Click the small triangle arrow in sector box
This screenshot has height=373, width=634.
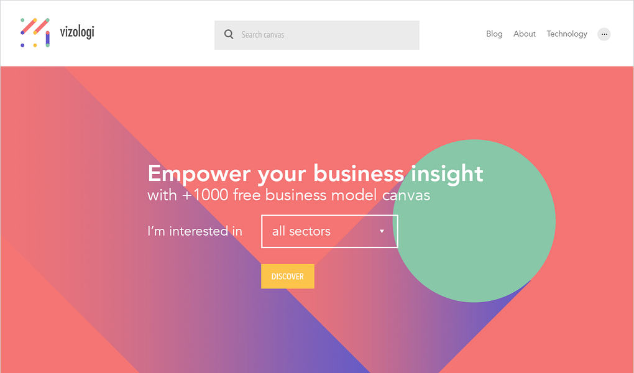[382, 231]
